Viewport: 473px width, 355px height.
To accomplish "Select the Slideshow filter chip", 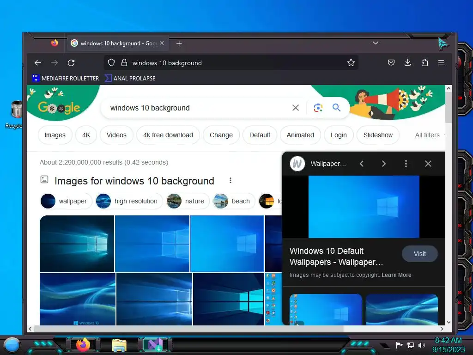I will click(x=378, y=135).
